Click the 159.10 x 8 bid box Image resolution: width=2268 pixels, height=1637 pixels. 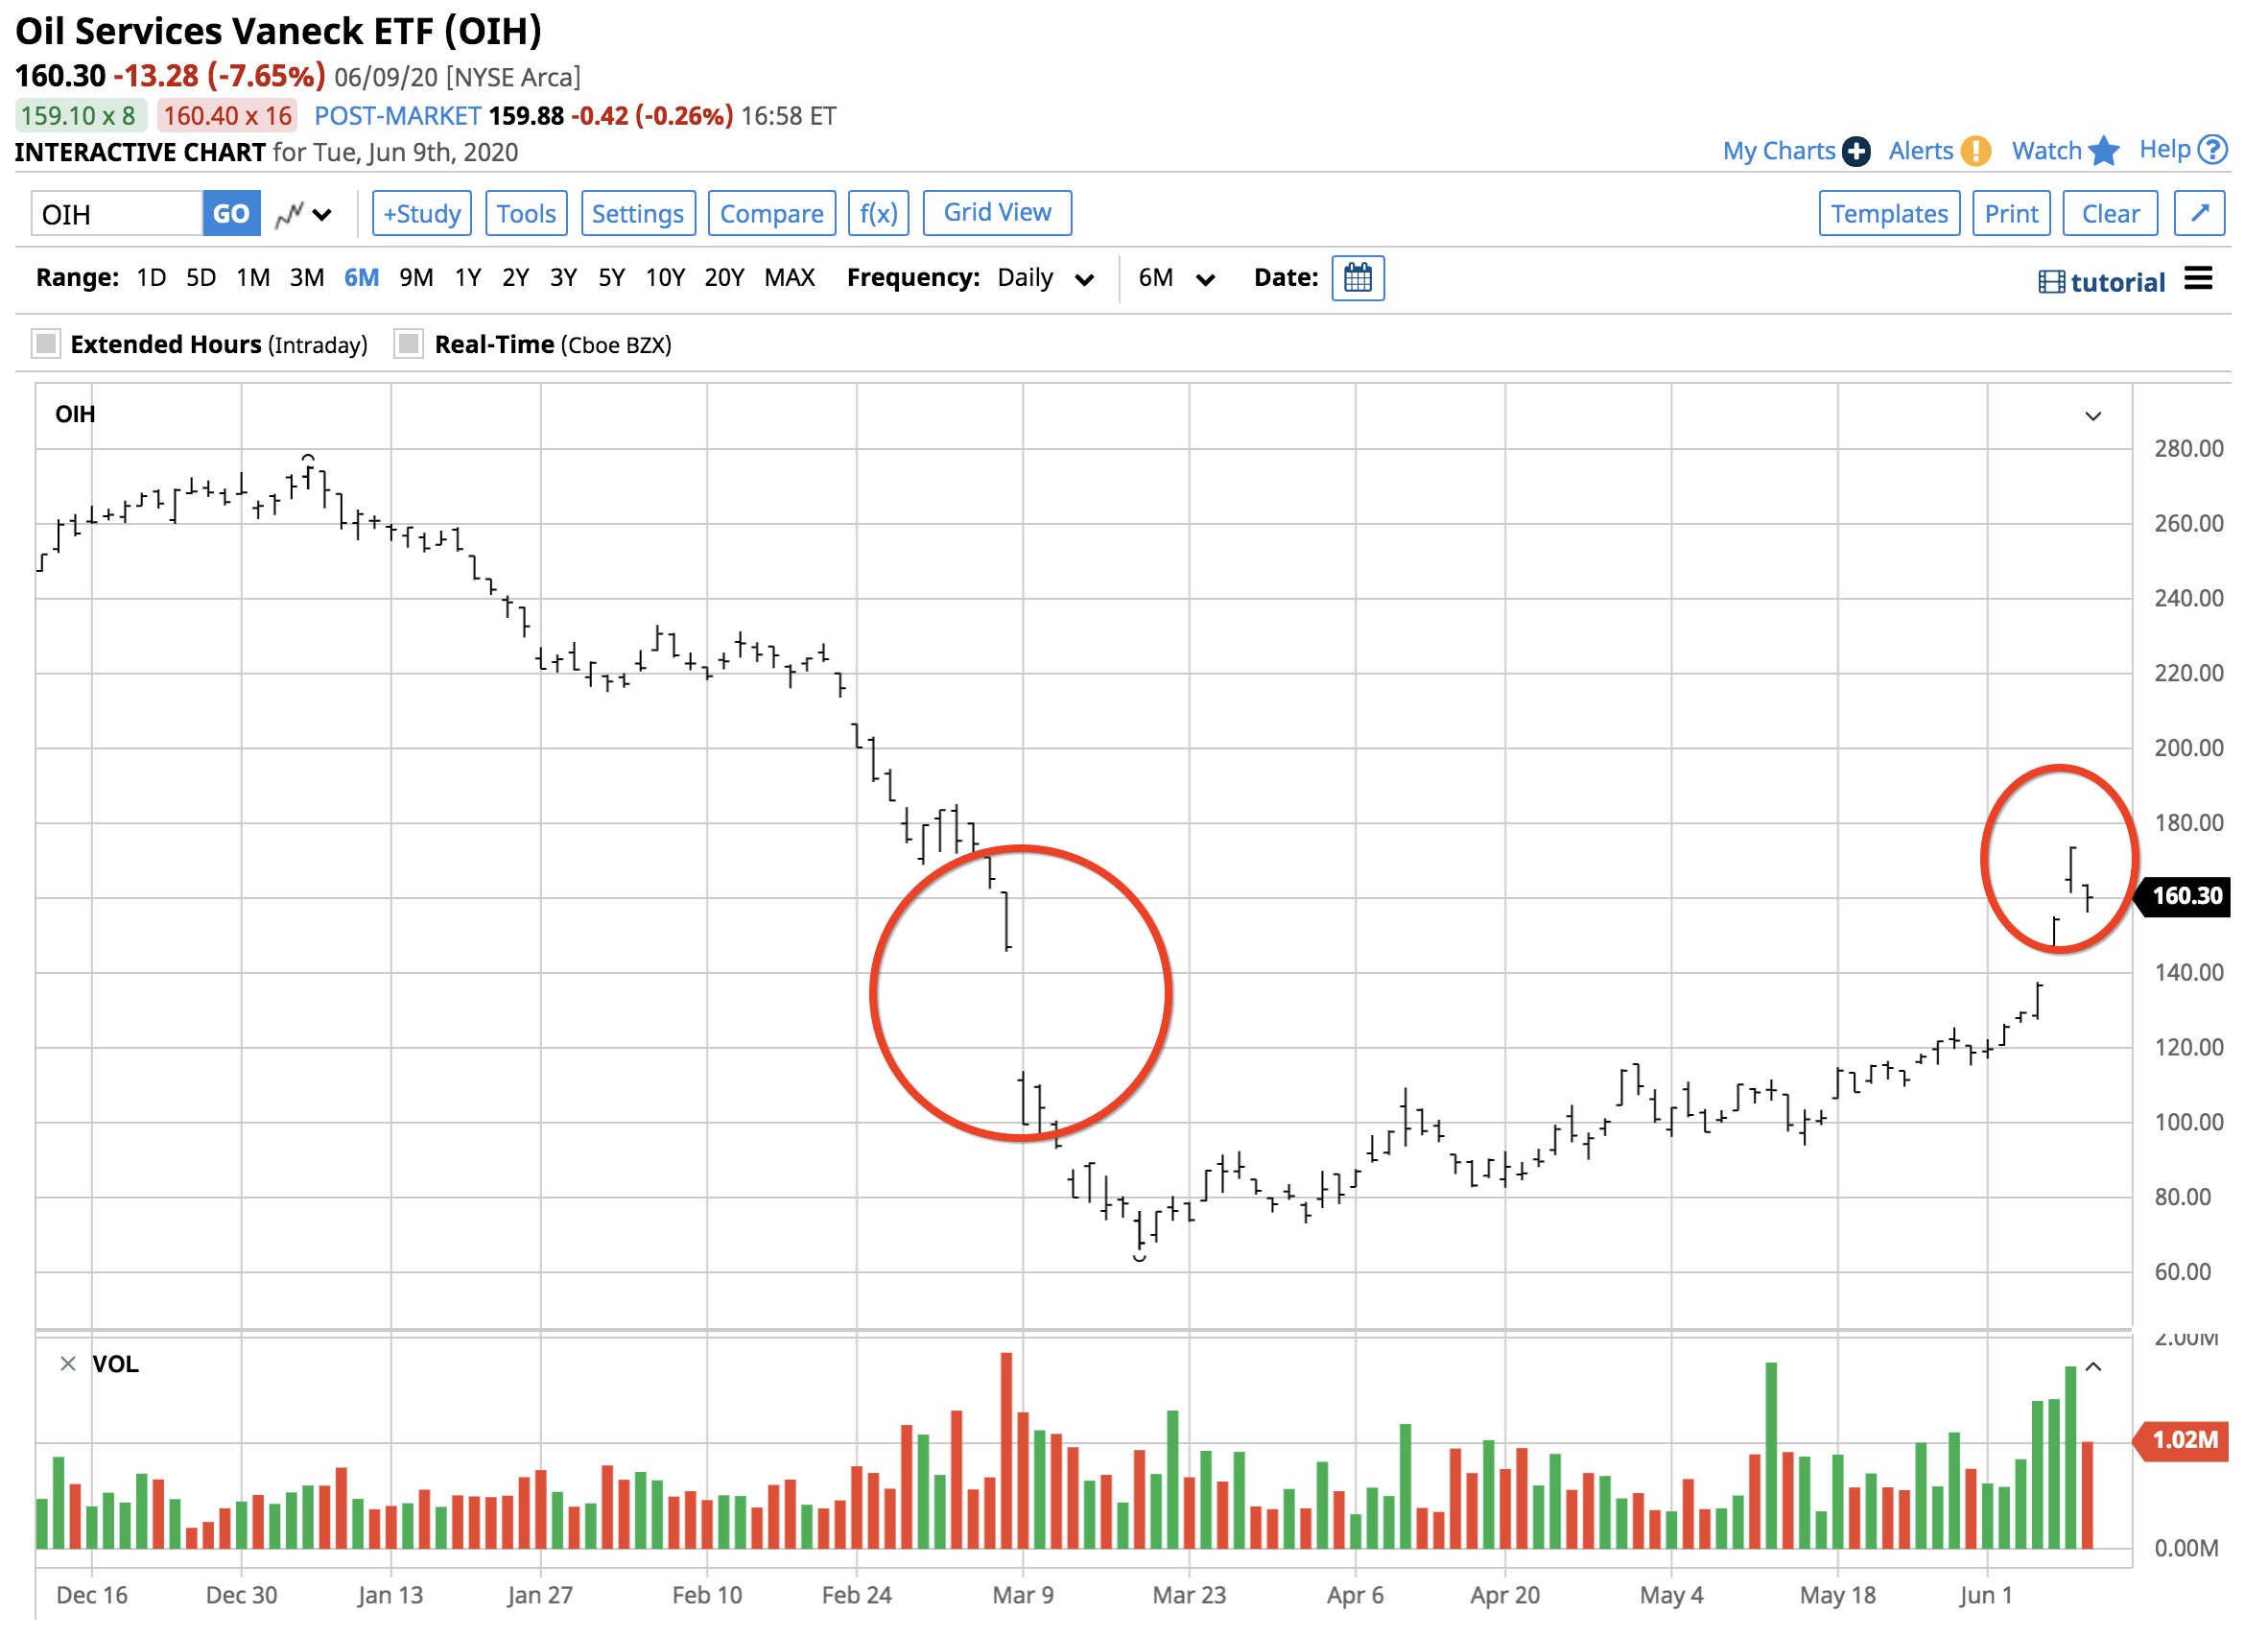coord(81,116)
